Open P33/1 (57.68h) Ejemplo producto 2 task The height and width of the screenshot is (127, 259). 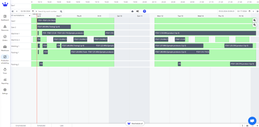coord(179,46)
